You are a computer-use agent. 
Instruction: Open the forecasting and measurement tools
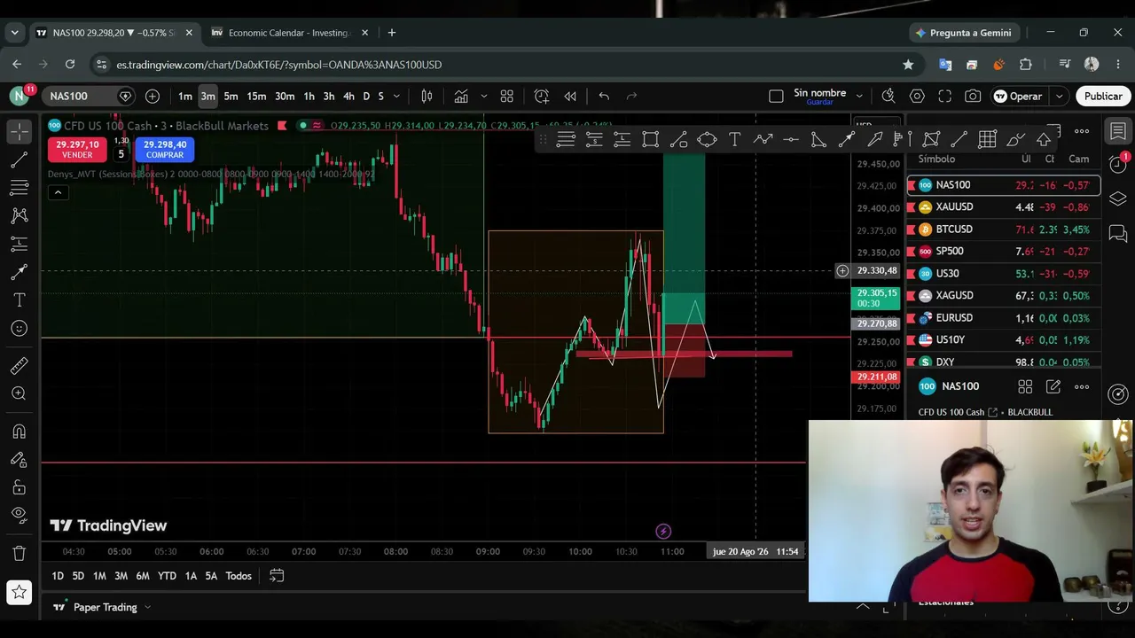click(x=19, y=244)
